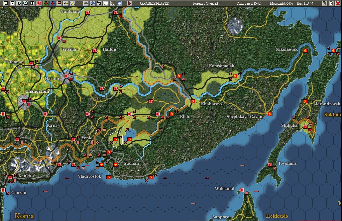Click the 'JAPANESE PLAYER' status text
The image size is (342, 221).
pos(154,3)
